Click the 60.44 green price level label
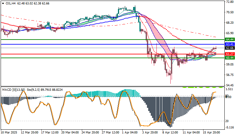The width and height of the screenshot is (237, 136). pyautogui.click(x=230, y=58)
